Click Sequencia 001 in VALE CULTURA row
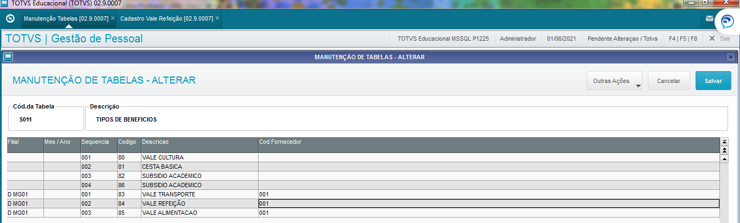The image size is (740, 223). tap(99, 158)
